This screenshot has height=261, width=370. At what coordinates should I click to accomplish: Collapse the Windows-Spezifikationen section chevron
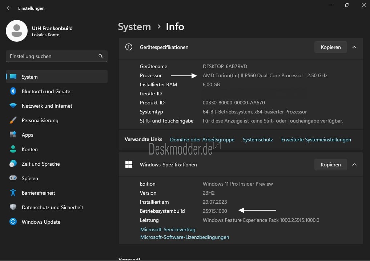(354, 165)
